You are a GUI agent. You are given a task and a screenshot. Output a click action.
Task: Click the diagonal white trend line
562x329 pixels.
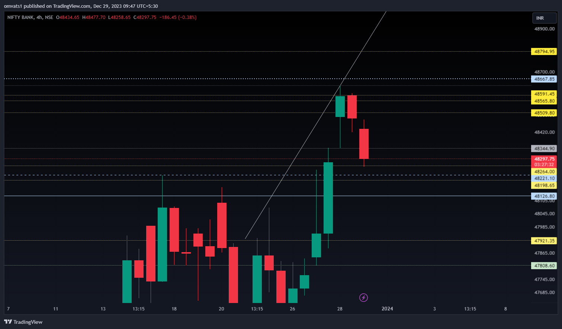315,125
